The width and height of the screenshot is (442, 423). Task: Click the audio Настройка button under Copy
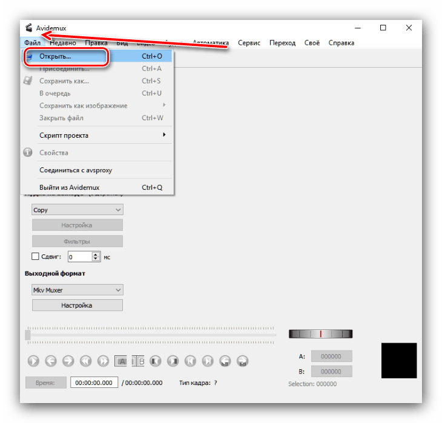point(78,225)
